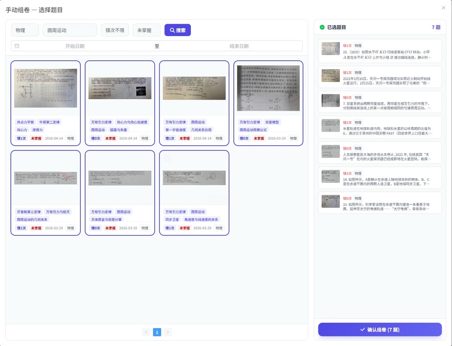This screenshot has width=452, height=346.
Task: Close the 手动组卷 dialog
Action: pos(443,8)
